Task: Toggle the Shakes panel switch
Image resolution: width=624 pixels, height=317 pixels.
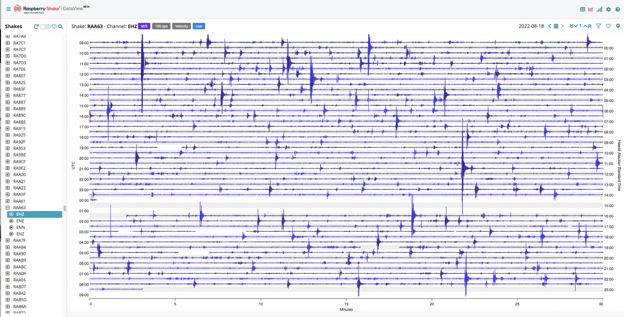Action: (x=45, y=26)
